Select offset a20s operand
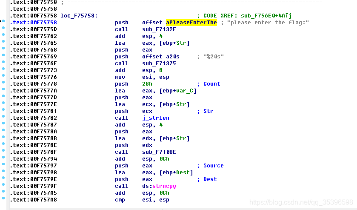This screenshot has height=210, width=357. coord(161,57)
